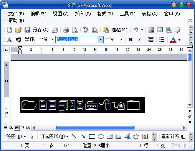The height and width of the screenshot is (151, 195).
Task: Click the tab stop selector L box
Action: coord(7,50)
